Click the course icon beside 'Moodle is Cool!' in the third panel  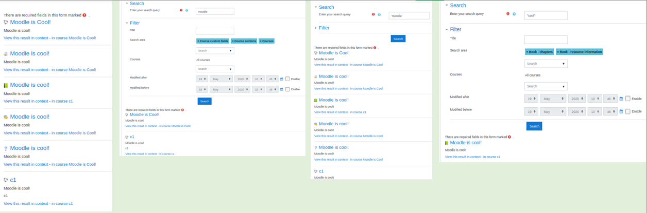316,53
